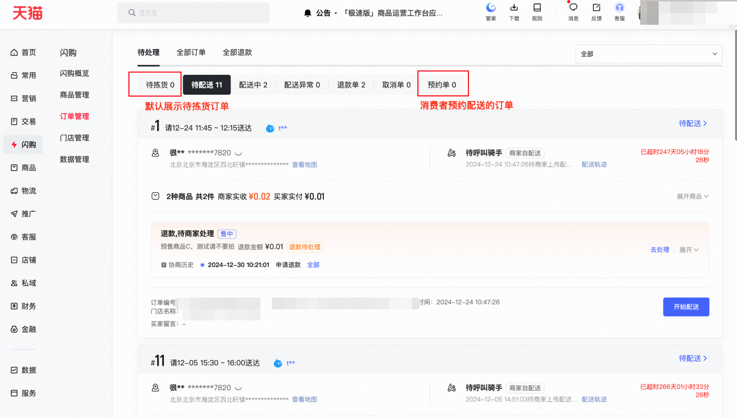
Task: Click the 商家自配送 tag on order #1
Action: [525, 153]
